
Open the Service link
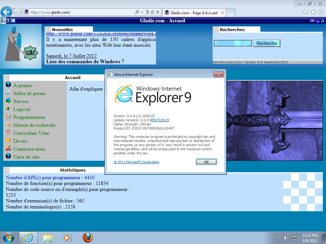coord(21,101)
